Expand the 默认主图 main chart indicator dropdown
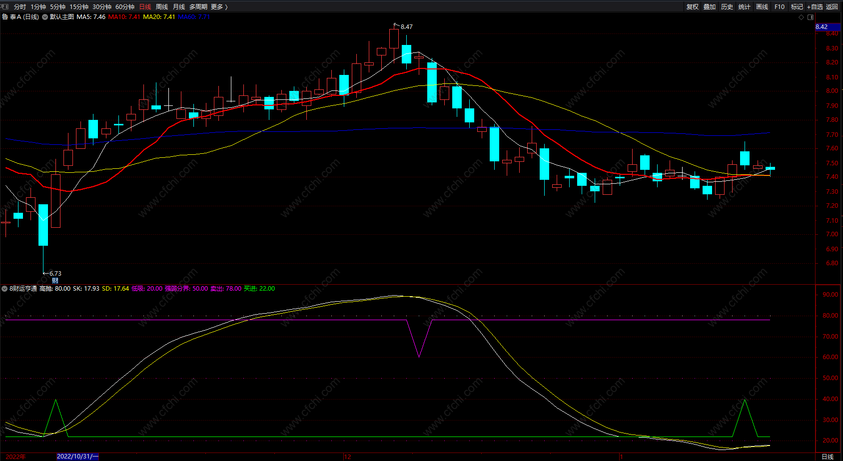 (x=45, y=17)
